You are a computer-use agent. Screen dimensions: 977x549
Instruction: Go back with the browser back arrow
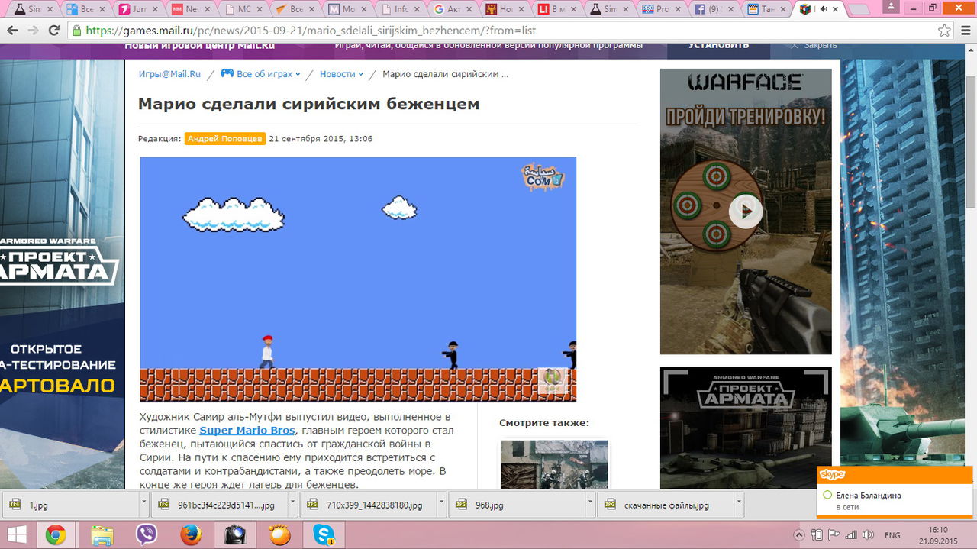[12, 31]
